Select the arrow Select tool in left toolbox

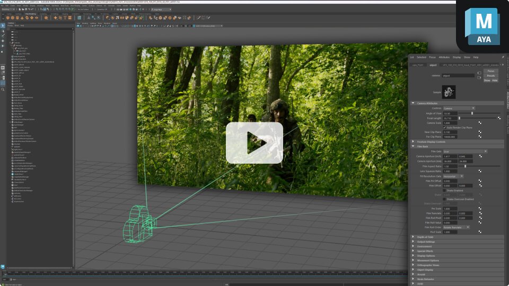point(3,24)
